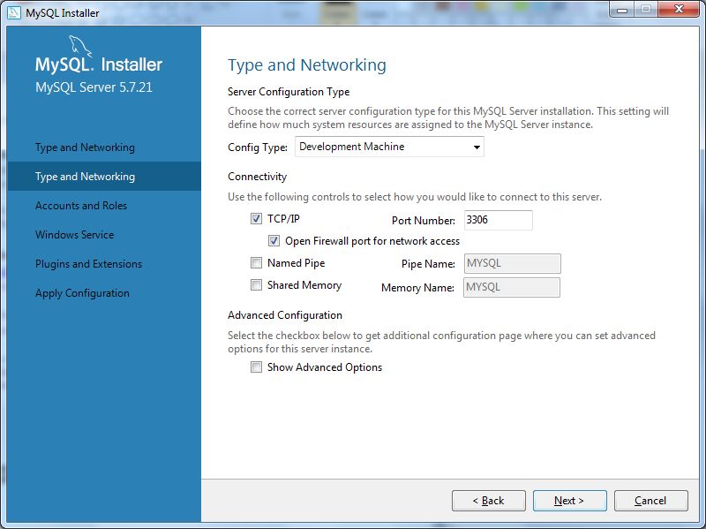Uncheck Open Firewall port for network access

(x=274, y=241)
